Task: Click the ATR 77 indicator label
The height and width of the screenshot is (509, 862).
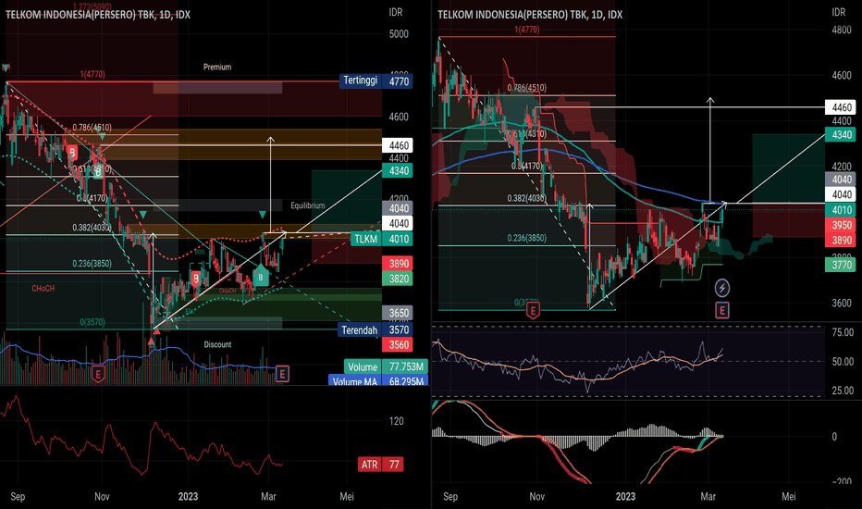Action: tap(380, 465)
